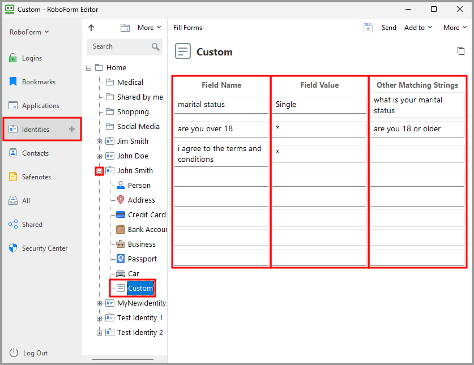Click the Field Value column header
474x365 pixels.
319,85
